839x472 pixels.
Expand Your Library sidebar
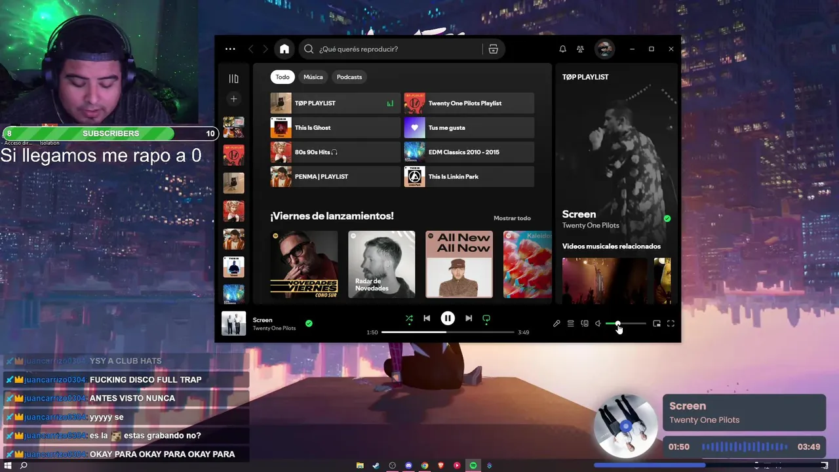pos(233,79)
